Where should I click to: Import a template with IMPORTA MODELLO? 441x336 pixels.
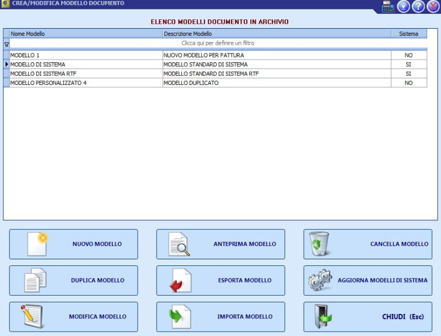pos(220,317)
